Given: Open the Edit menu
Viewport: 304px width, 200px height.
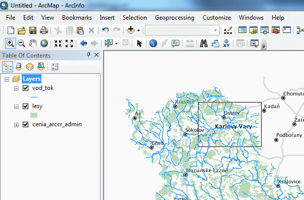Looking at the screenshot, I should coord(28,18).
